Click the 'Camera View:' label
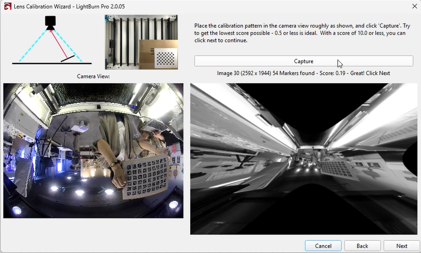This screenshot has height=253, width=421. pos(93,76)
